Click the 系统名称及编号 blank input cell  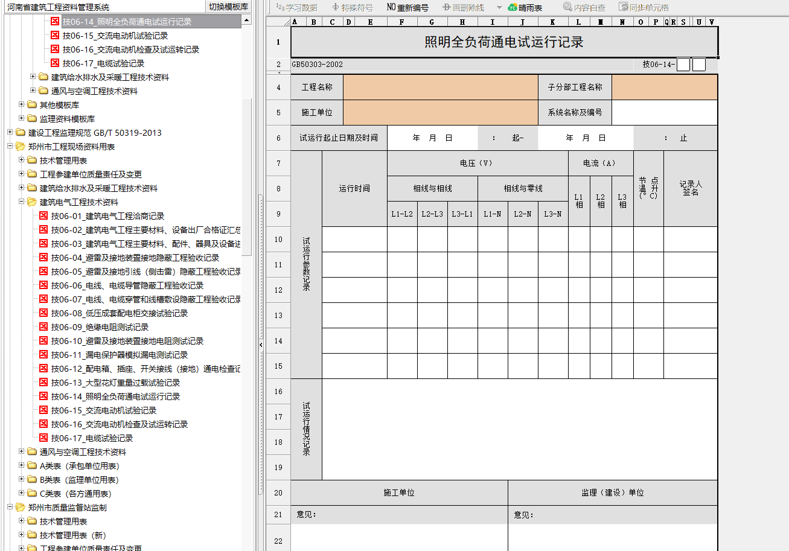point(664,112)
